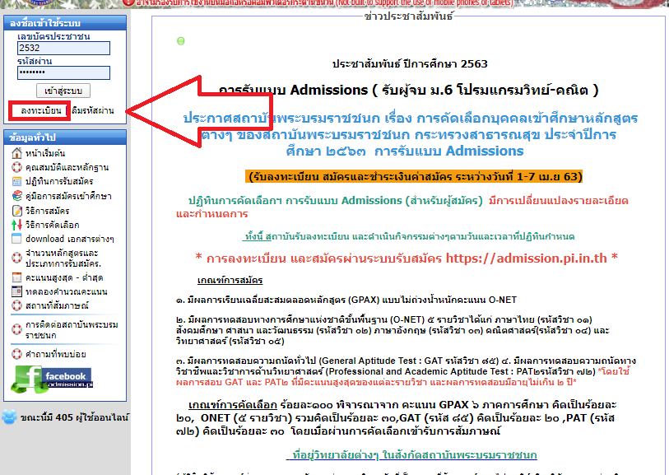Open คู่มือการสมัครเข้าศึกษา menu link

pos(68,196)
